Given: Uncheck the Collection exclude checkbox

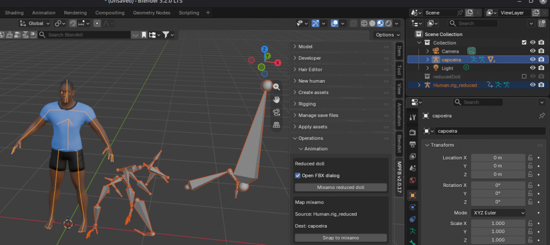Looking at the screenshot, I should point(524,42).
